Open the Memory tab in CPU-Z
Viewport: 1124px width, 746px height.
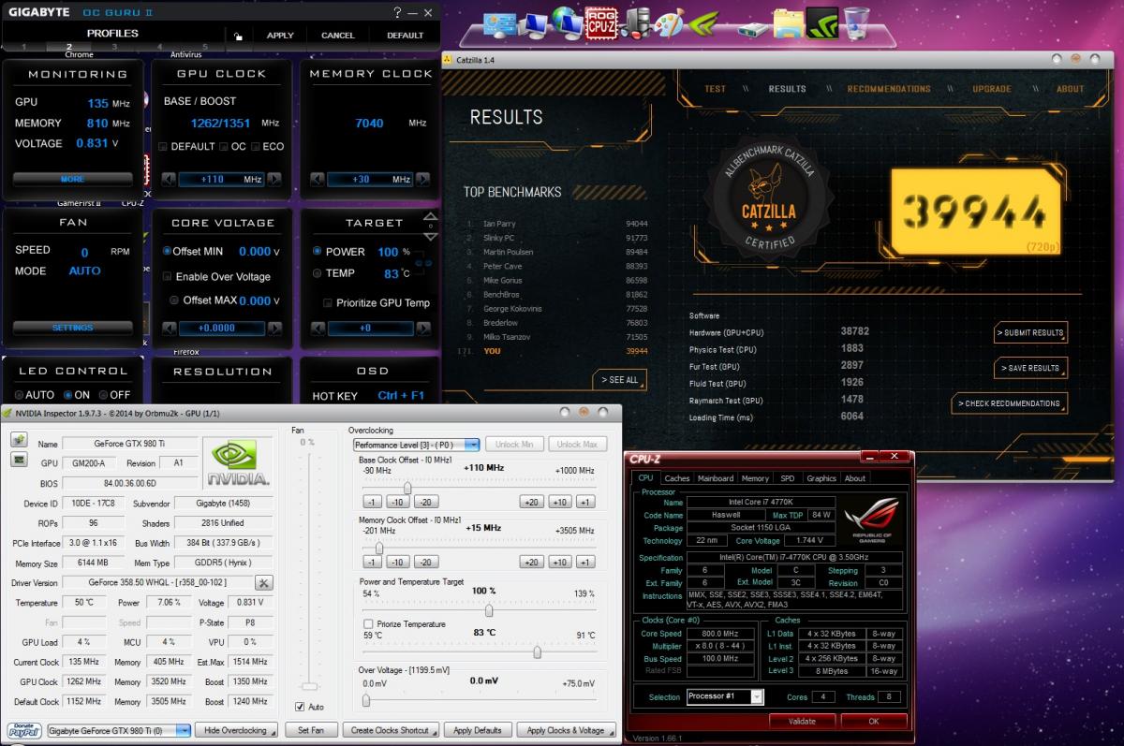[755, 478]
